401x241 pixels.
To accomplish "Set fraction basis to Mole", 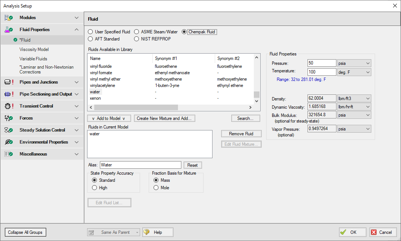I will click(x=156, y=188).
